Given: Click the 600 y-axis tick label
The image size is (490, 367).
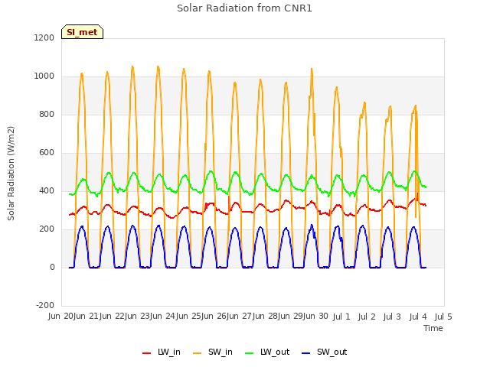Looking at the screenshot, I should tap(47, 153).
